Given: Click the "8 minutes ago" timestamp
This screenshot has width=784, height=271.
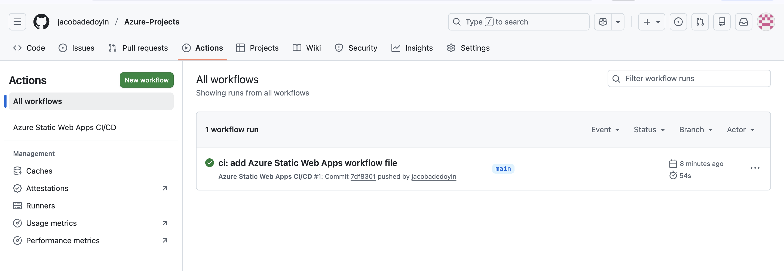Looking at the screenshot, I should point(701,164).
